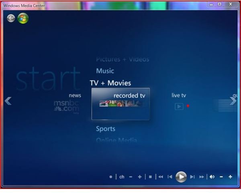241x193 pixels.
Task: Increase volume with the plus button
Action: tap(230, 177)
